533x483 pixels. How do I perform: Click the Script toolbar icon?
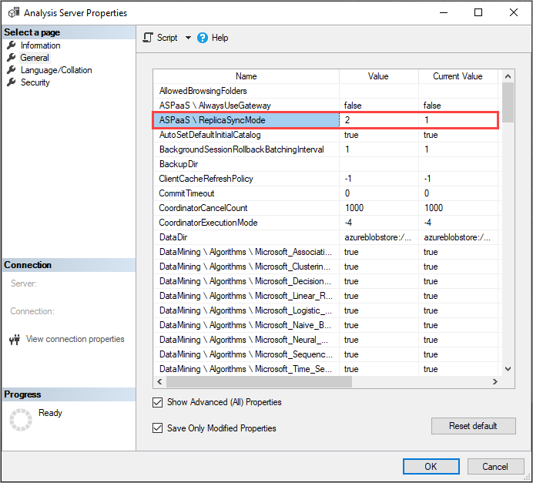coord(148,38)
